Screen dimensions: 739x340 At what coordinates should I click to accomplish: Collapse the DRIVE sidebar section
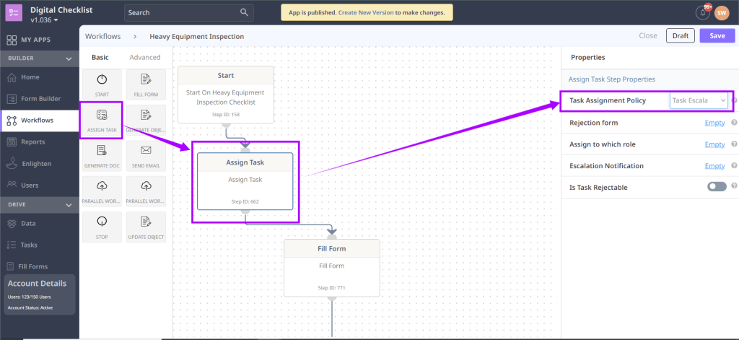click(x=69, y=205)
